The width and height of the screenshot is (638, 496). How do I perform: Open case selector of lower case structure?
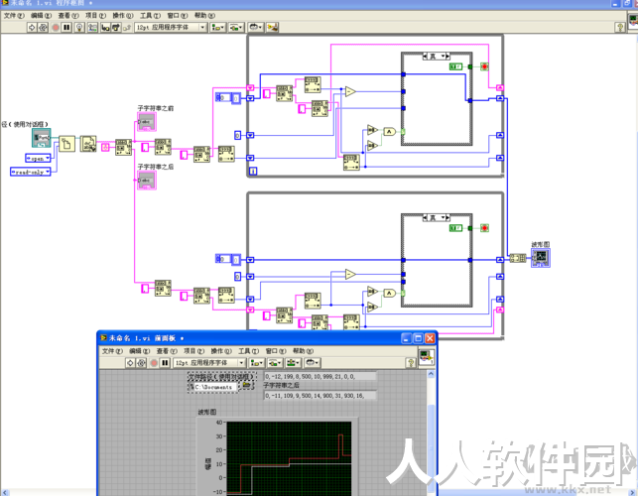click(x=437, y=217)
